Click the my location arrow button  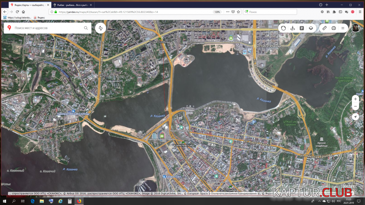355,117
